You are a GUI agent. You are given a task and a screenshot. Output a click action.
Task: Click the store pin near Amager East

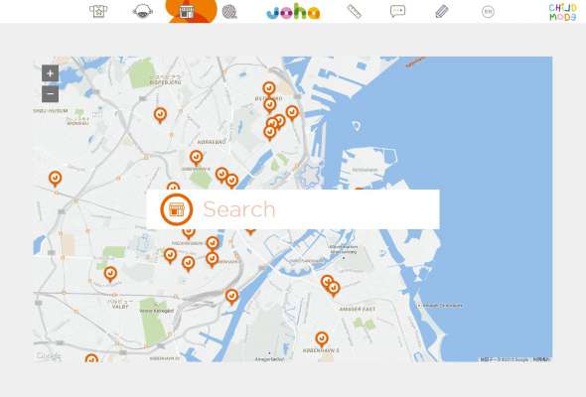point(334,289)
